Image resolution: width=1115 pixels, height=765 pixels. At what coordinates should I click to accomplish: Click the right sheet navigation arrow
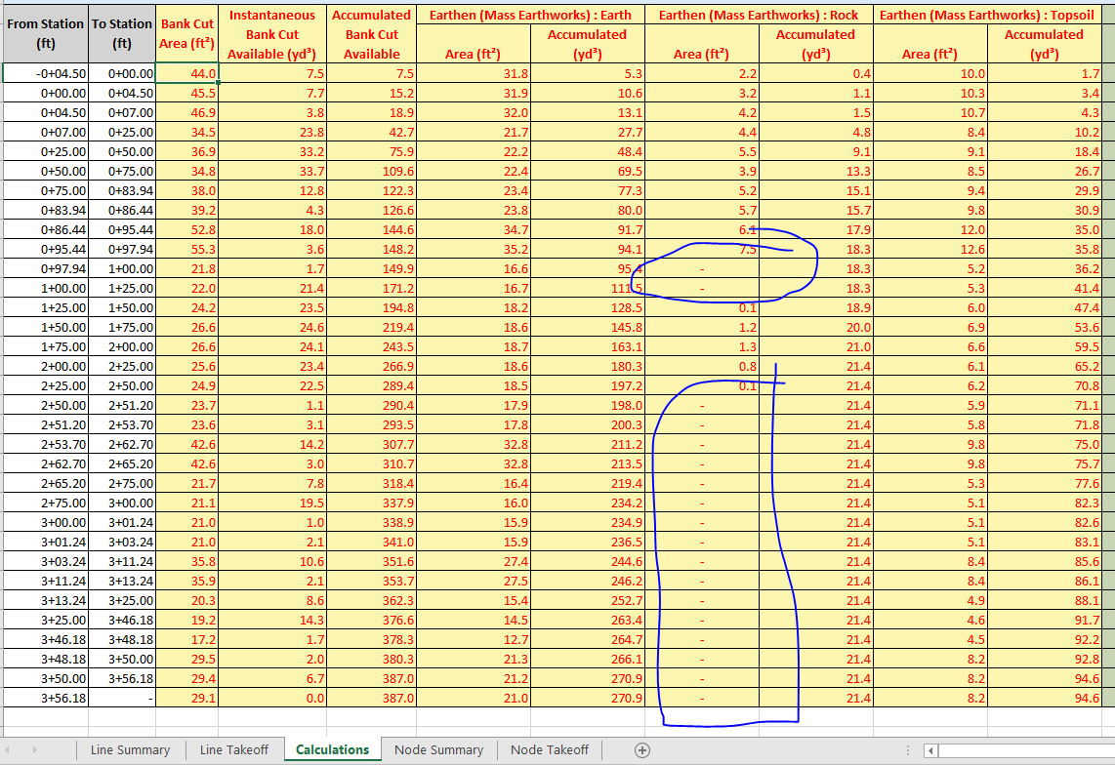33,750
